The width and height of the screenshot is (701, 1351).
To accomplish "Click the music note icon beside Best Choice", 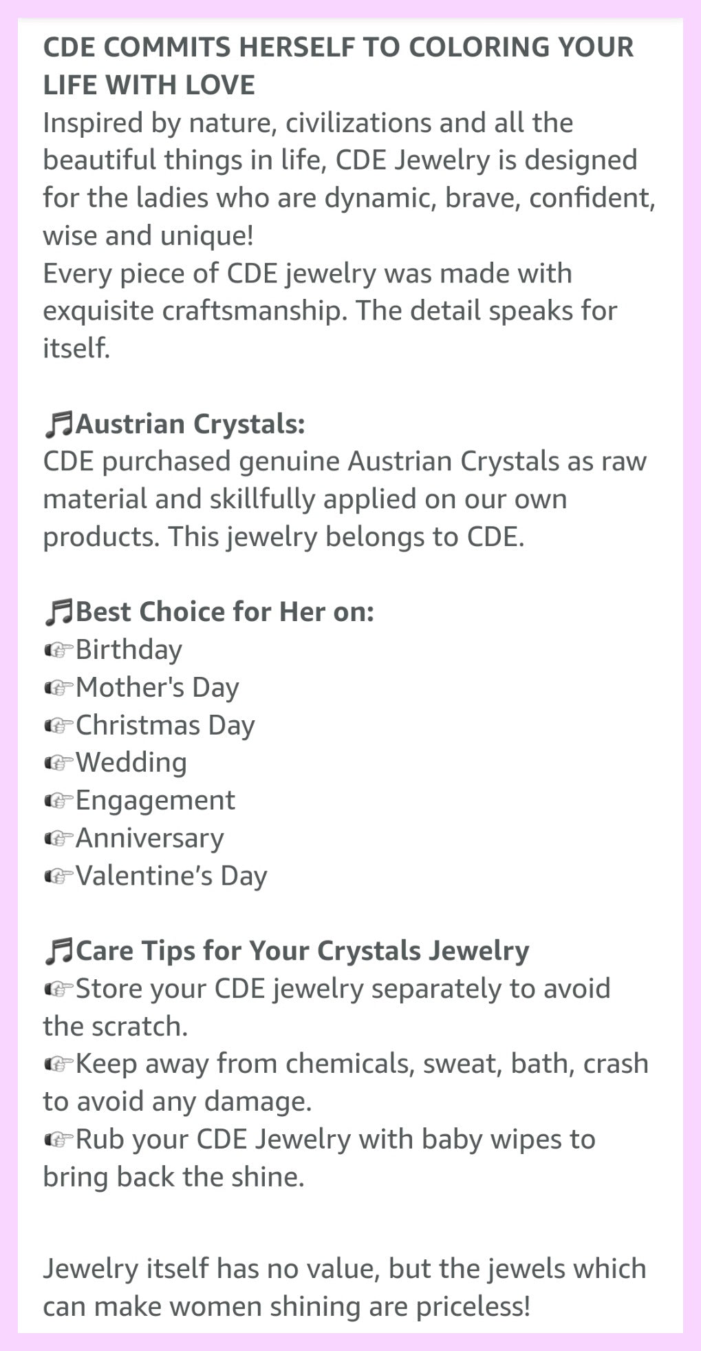I will tap(58, 612).
